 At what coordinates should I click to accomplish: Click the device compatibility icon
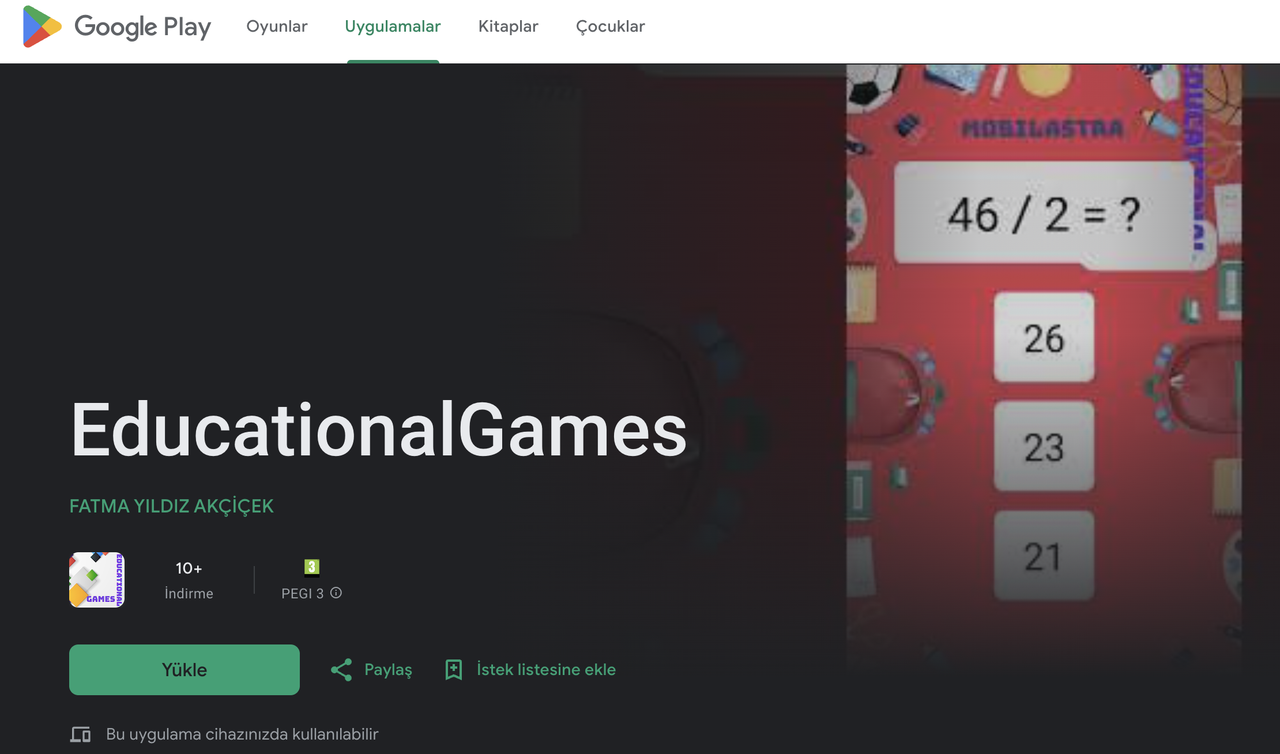(x=81, y=734)
